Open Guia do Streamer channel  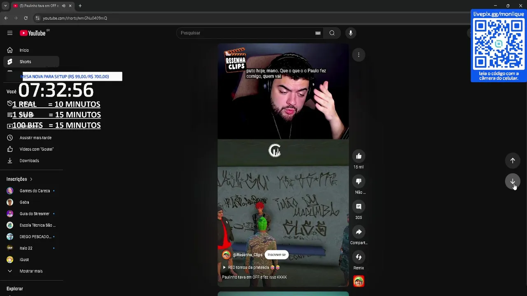(x=31, y=214)
